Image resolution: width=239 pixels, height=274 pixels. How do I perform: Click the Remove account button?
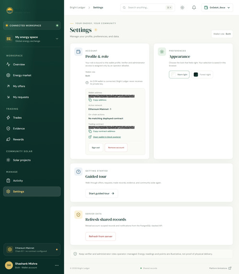pyautogui.click(x=116, y=148)
